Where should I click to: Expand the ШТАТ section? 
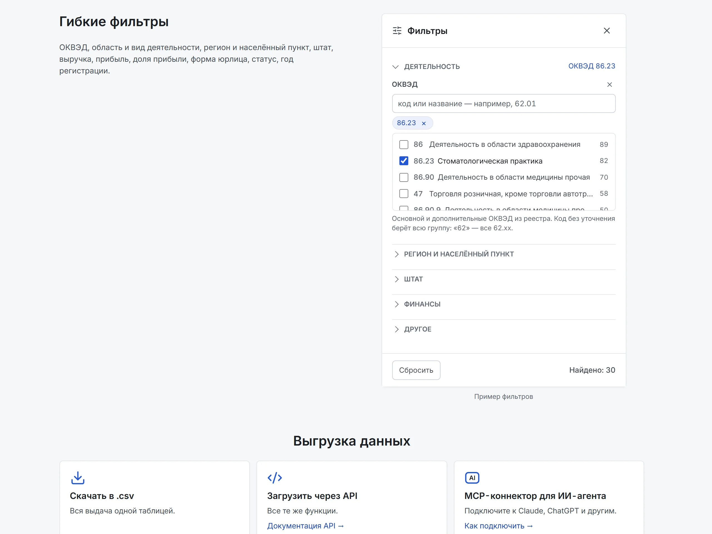(x=409, y=279)
